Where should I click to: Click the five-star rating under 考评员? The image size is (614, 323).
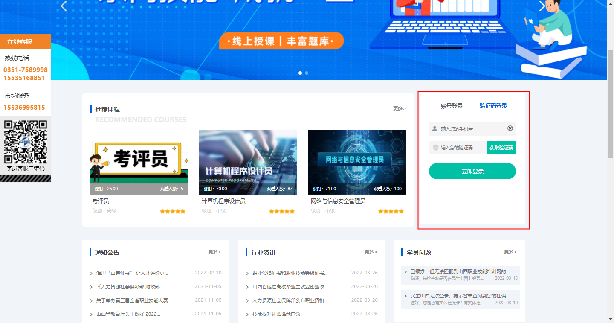coord(173,211)
